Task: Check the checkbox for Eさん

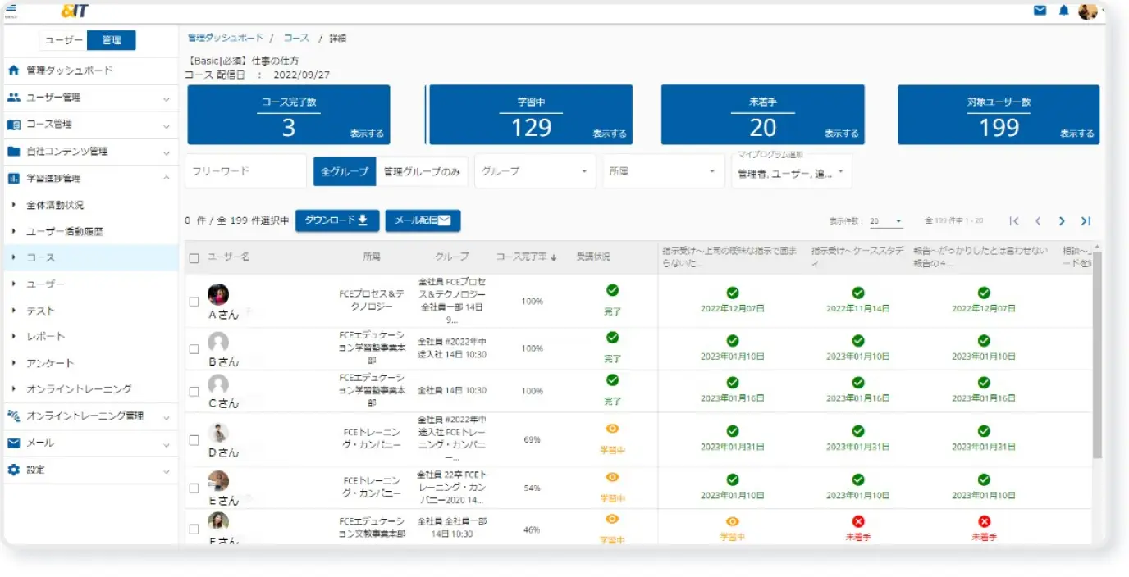Action: [194, 488]
